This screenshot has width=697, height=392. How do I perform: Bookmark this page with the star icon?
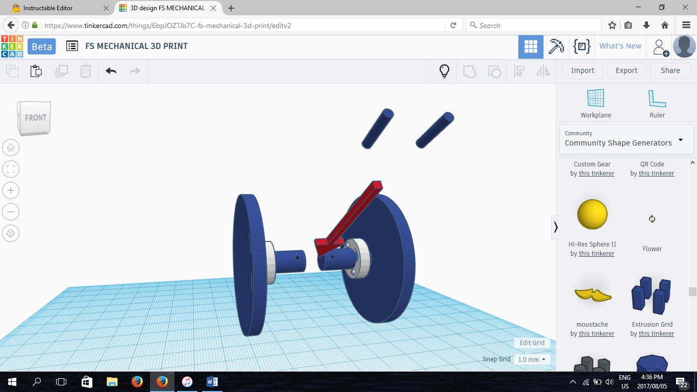tap(612, 25)
